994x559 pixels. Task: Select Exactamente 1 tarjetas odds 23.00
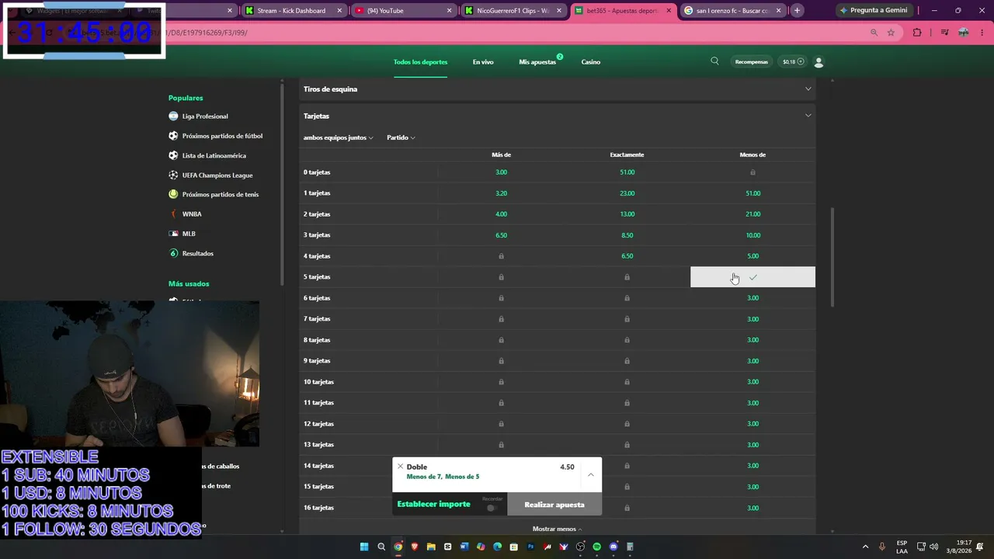click(627, 193)
